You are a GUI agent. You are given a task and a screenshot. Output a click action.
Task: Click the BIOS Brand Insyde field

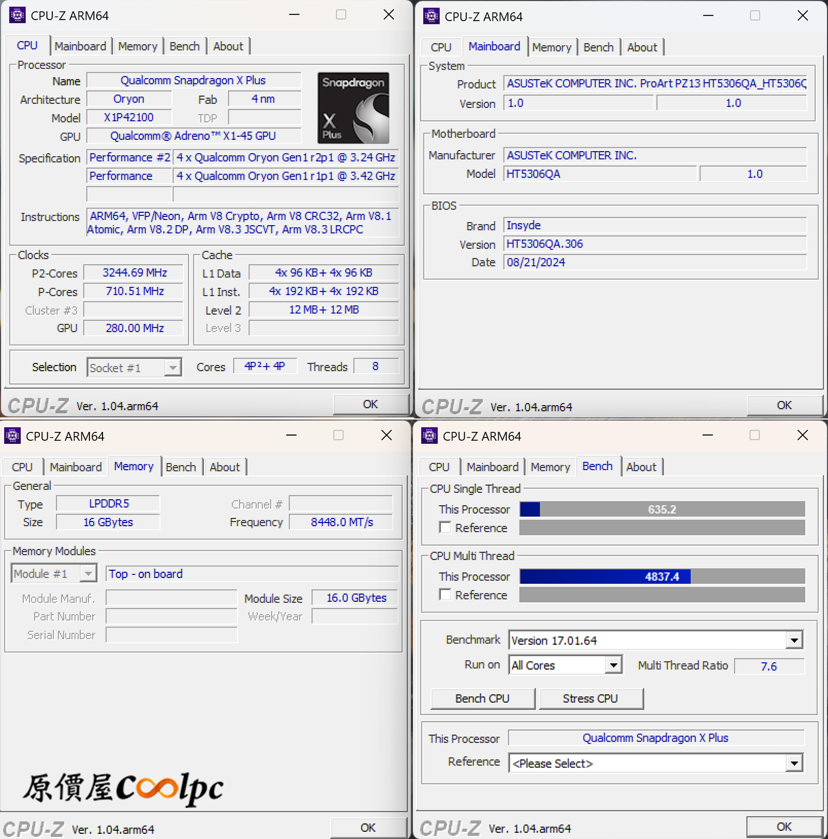click(x=655, y=225)
